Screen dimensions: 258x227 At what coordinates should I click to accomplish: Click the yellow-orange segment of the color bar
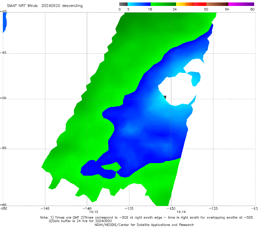pyautogui.click(x=185, y=4)
